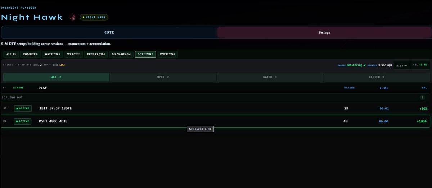This screenshot has width=432, height=188.
Task: Collapse the SCALING OUT group header
Action: point(216,97)
